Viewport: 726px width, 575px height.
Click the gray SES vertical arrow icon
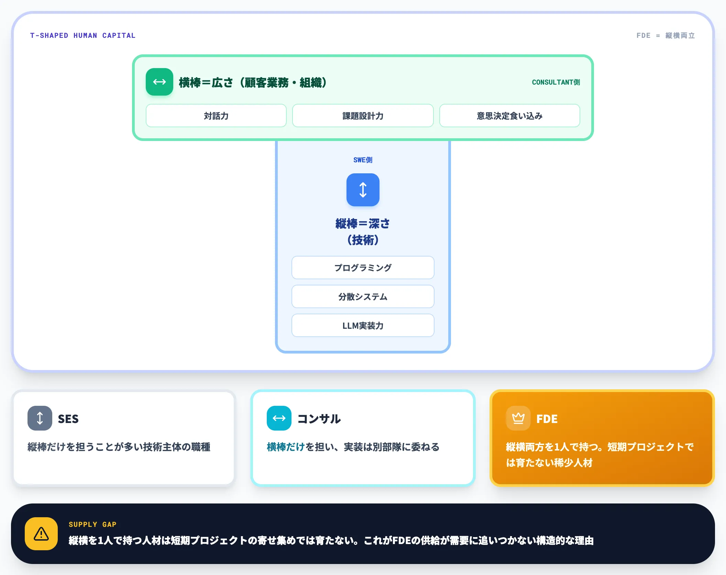tap(40, 418)
